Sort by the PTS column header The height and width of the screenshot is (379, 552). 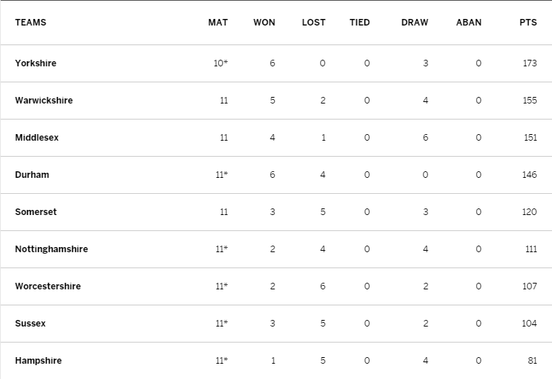pos(528,23)
